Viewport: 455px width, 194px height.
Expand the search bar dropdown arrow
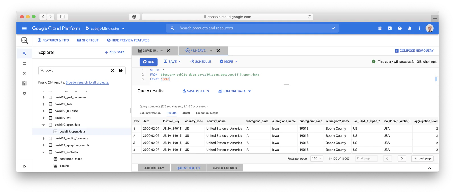pyautogui.click(x=333, y=28)
